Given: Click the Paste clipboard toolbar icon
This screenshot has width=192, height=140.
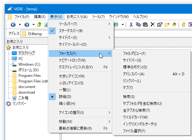Looking at the screenshot, I should click(x=145, y=25).
